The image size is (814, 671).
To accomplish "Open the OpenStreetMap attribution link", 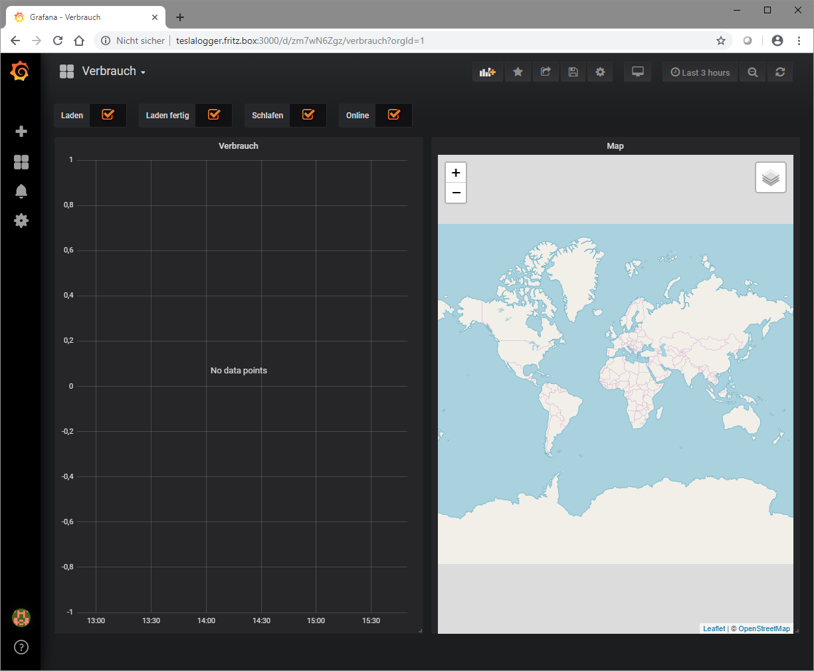I will click(x=764, y=628).
